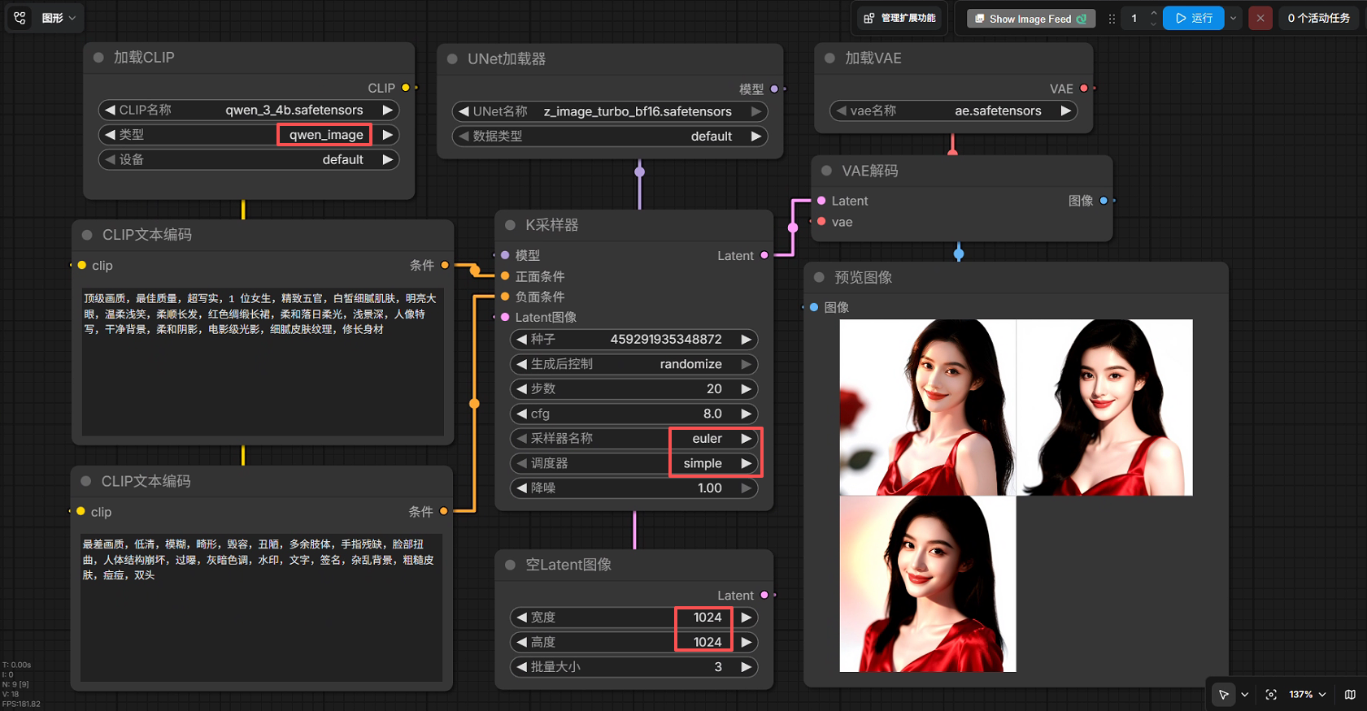Click the left arrow of CLIP type field

tap(110, 135)
